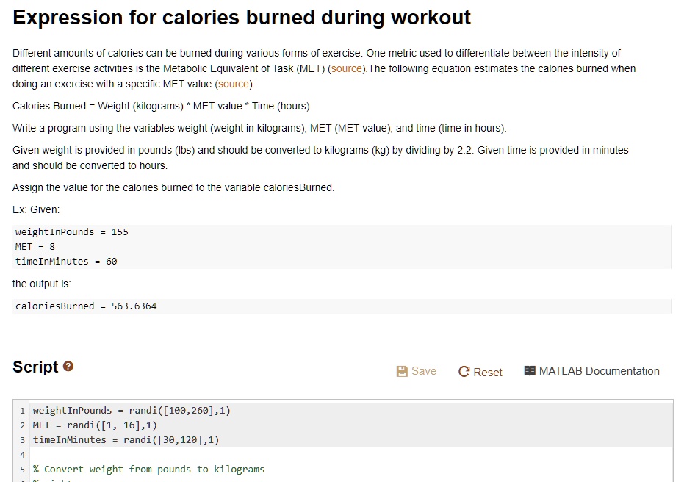Click the Save button
The image size is (684, 482).
click(417, 371)
